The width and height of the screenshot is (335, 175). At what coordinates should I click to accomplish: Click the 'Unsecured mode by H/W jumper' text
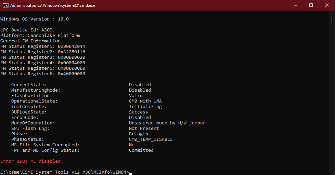click(x=167, y=123)
